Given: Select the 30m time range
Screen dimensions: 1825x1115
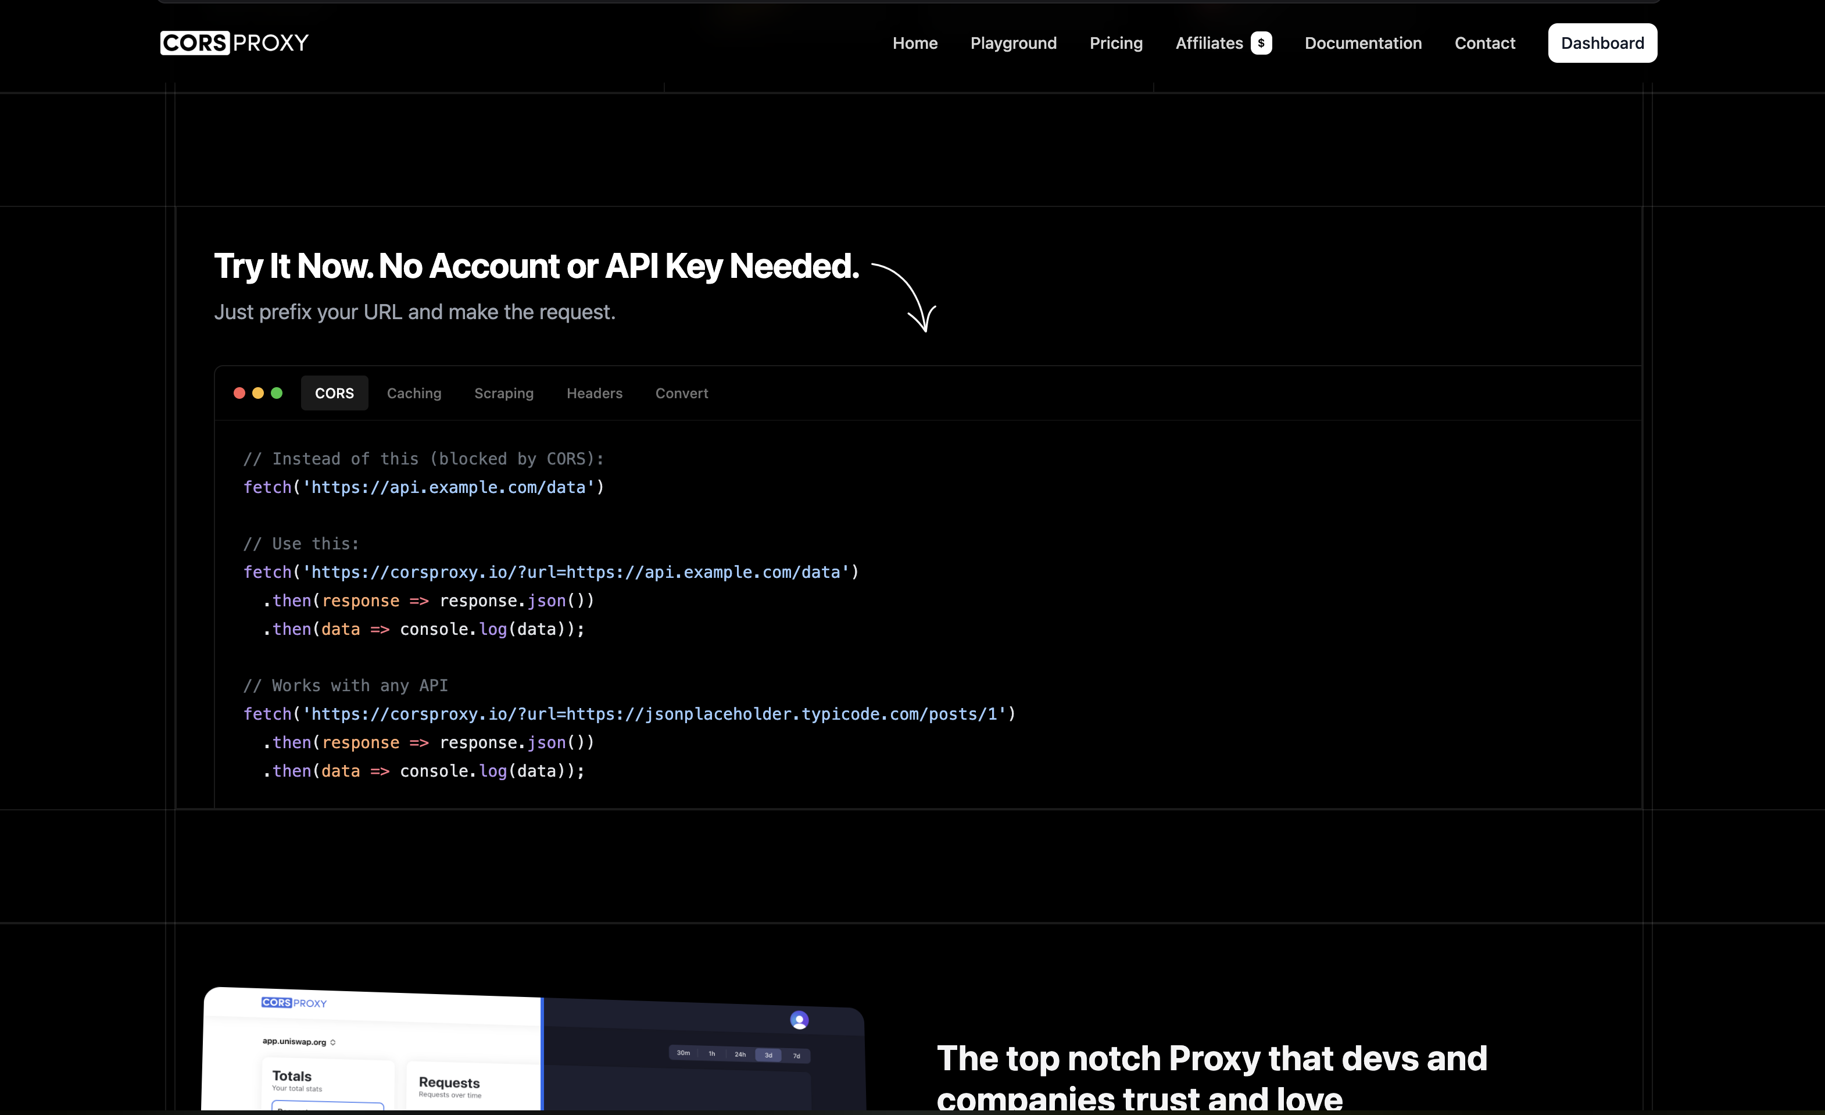Looking at the screenshot, I should pos(683,1053).
